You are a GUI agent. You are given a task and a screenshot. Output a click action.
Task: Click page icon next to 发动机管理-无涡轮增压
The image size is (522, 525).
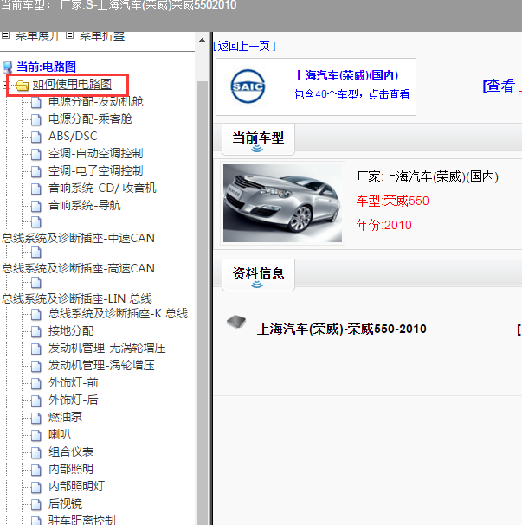pos(36,349)
